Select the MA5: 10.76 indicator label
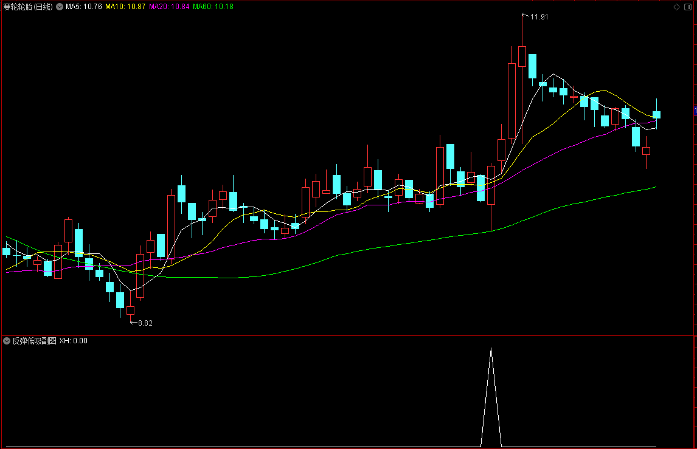This screenshot has width=697, height=449. (x=84, y=7)
